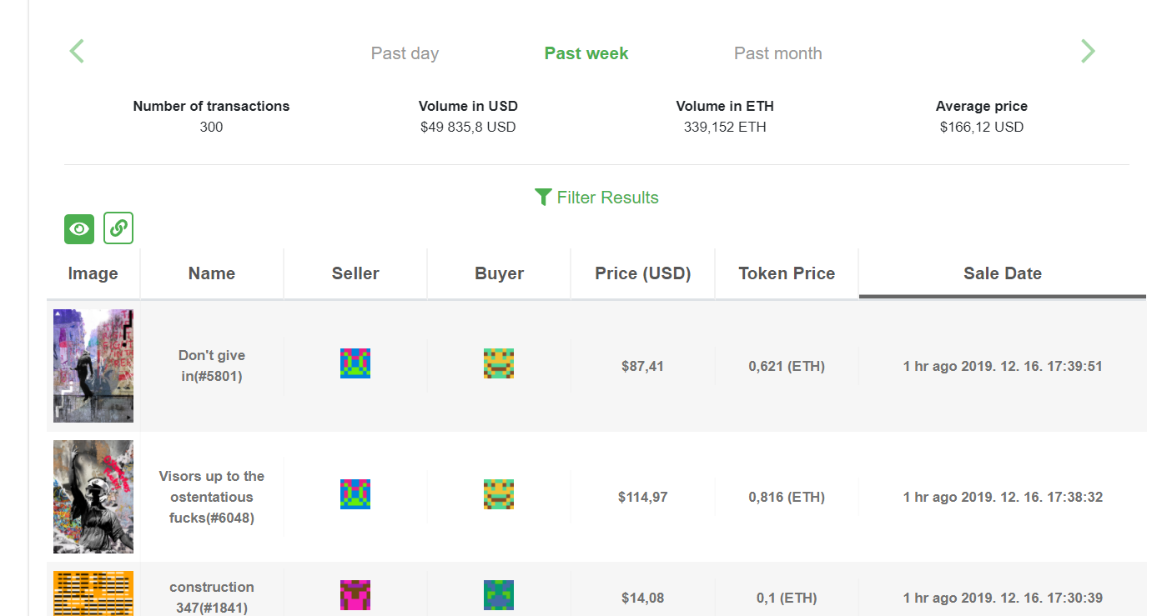The height and width of the screenshot is (616, 1162).
Task: Open buyer avatar for Don't give in
Action: (x=499, y=363)
